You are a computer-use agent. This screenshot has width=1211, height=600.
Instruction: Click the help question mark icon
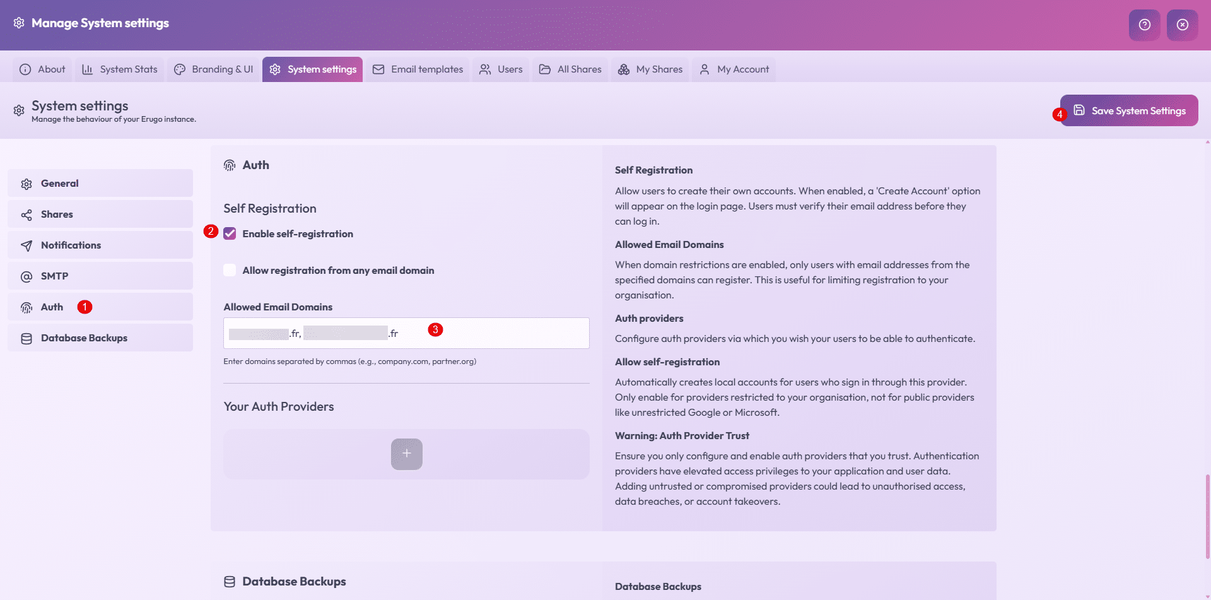point(1144,25)
